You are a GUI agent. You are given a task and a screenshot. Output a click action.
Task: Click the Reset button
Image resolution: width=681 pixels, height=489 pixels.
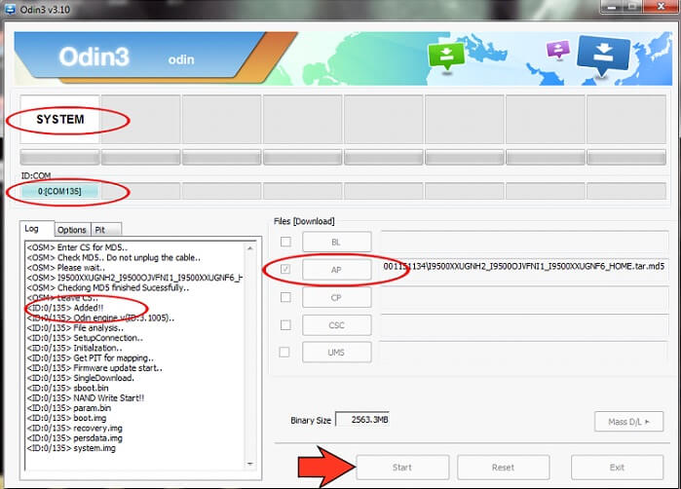[504, 468]
